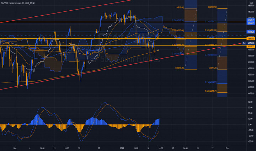Click the 0(4813.50) Fibonacci level label
This screenshot has height=151, width=256.
point(212,7)
